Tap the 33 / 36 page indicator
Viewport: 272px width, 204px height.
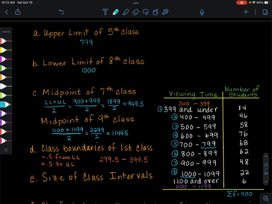click(x=266, y=169)
